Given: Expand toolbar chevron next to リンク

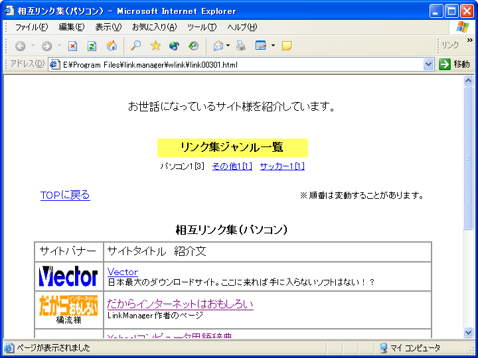Looking at the screenshot, I should 469,40.
